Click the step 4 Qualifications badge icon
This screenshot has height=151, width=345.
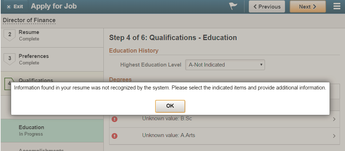click(9, 83)
